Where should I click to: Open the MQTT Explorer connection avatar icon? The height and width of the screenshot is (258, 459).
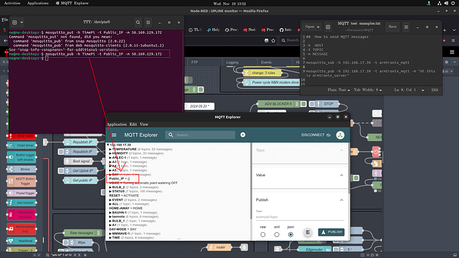coord(340,135)
